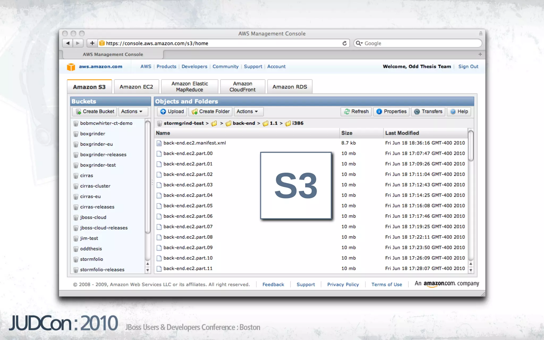Screen dimensions: 544x340
Task: Click the back-end folder in breadcrumb
Action: (x=243, y=123)
